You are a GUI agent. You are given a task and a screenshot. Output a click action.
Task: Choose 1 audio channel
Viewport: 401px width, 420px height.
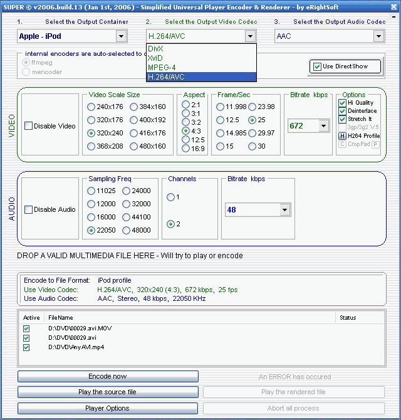point(170,197)
